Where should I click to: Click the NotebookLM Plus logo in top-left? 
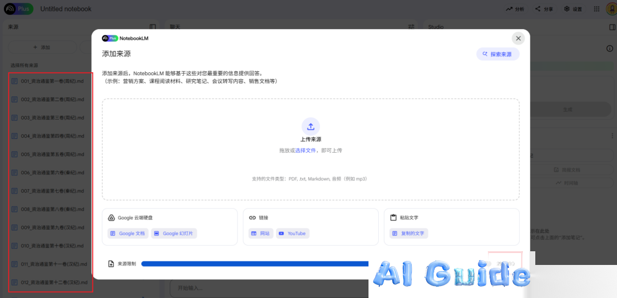[x=18, y=9]
